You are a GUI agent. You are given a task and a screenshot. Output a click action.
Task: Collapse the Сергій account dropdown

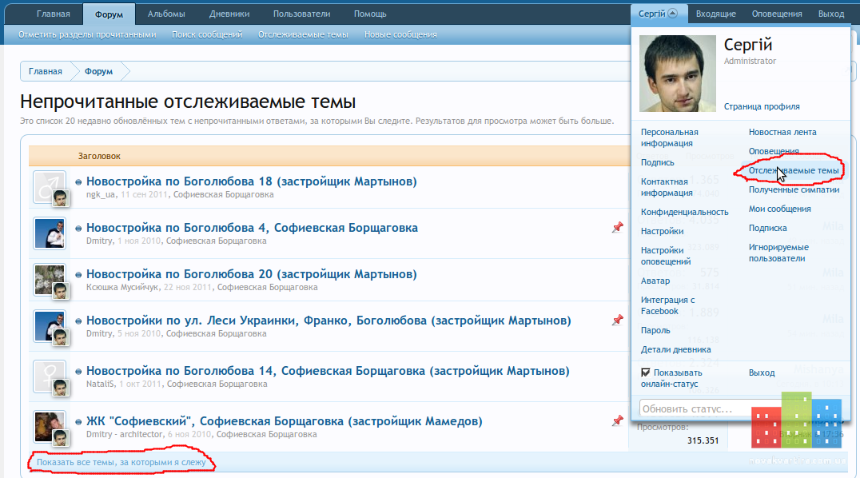point(658,14)
